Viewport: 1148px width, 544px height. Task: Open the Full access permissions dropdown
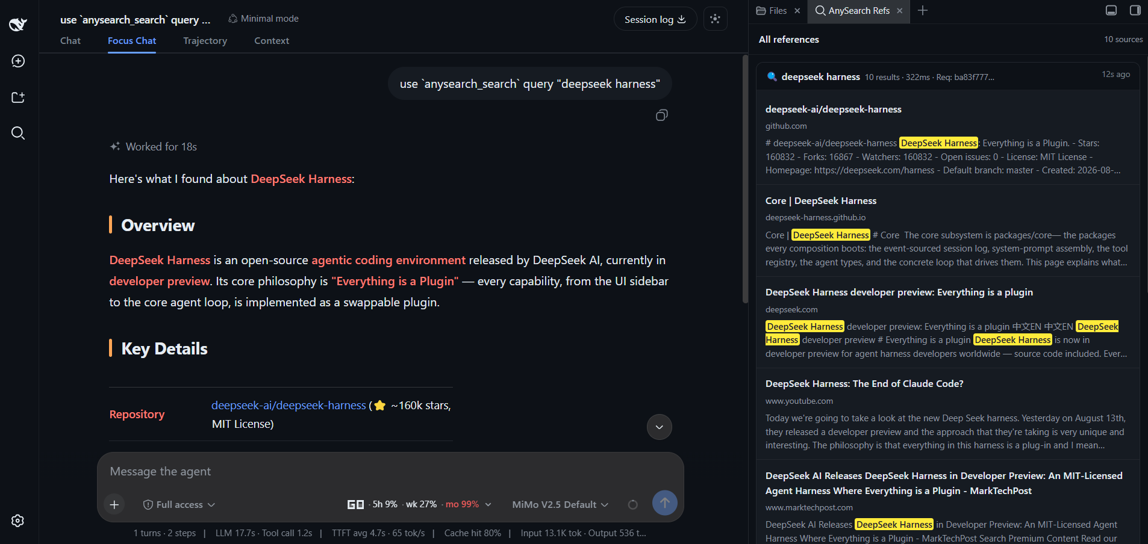tap(179, 504)
